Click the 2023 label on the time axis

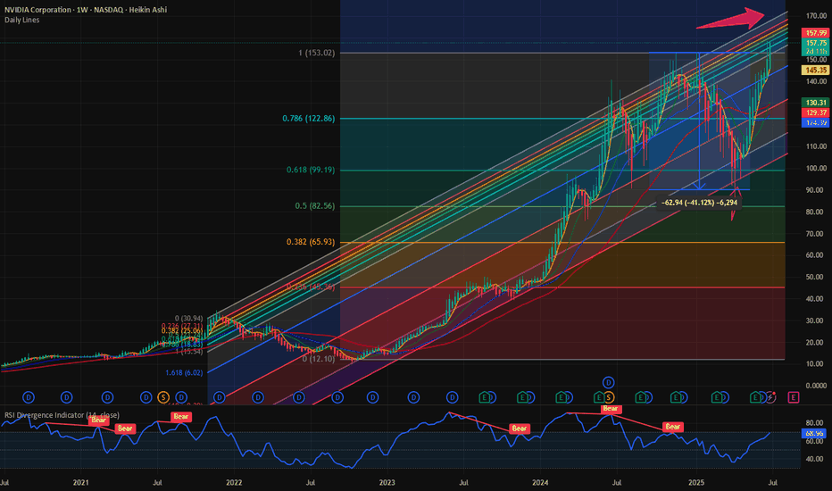pos(387,482)
